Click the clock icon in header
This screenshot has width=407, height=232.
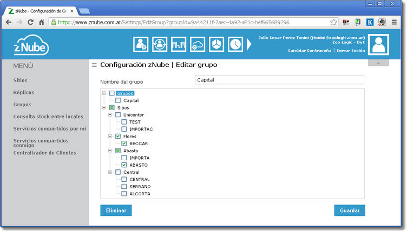coord(235,44)
